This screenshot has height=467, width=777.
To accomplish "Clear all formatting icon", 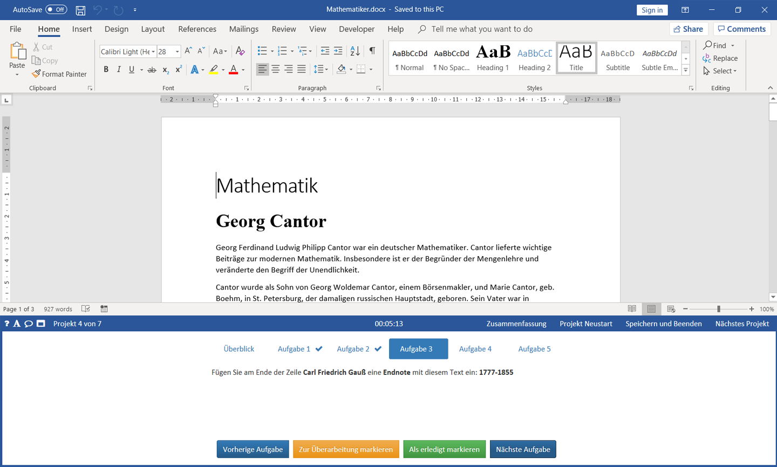I will 240,51.
